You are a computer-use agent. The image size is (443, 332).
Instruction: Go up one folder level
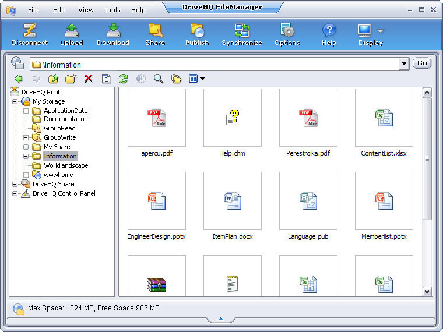click(54, 79)
